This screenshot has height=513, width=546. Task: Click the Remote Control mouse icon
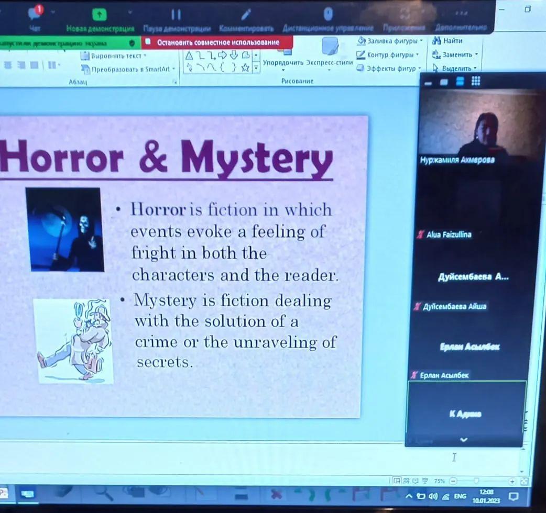(x=328, y=14)
